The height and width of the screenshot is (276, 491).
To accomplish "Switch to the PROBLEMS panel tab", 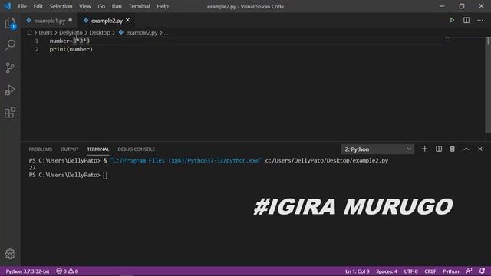I will tap(41, 149).
